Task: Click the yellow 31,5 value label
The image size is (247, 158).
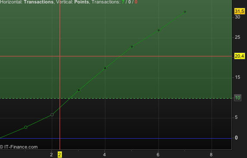Action: tap(239, 11)
